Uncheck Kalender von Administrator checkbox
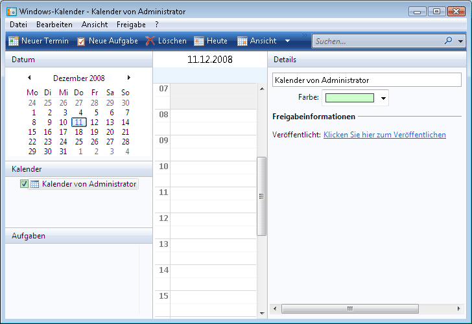 pos(24,184)
